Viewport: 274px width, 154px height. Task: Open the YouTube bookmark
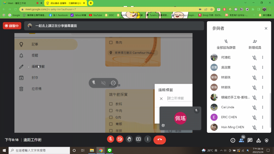96,15
